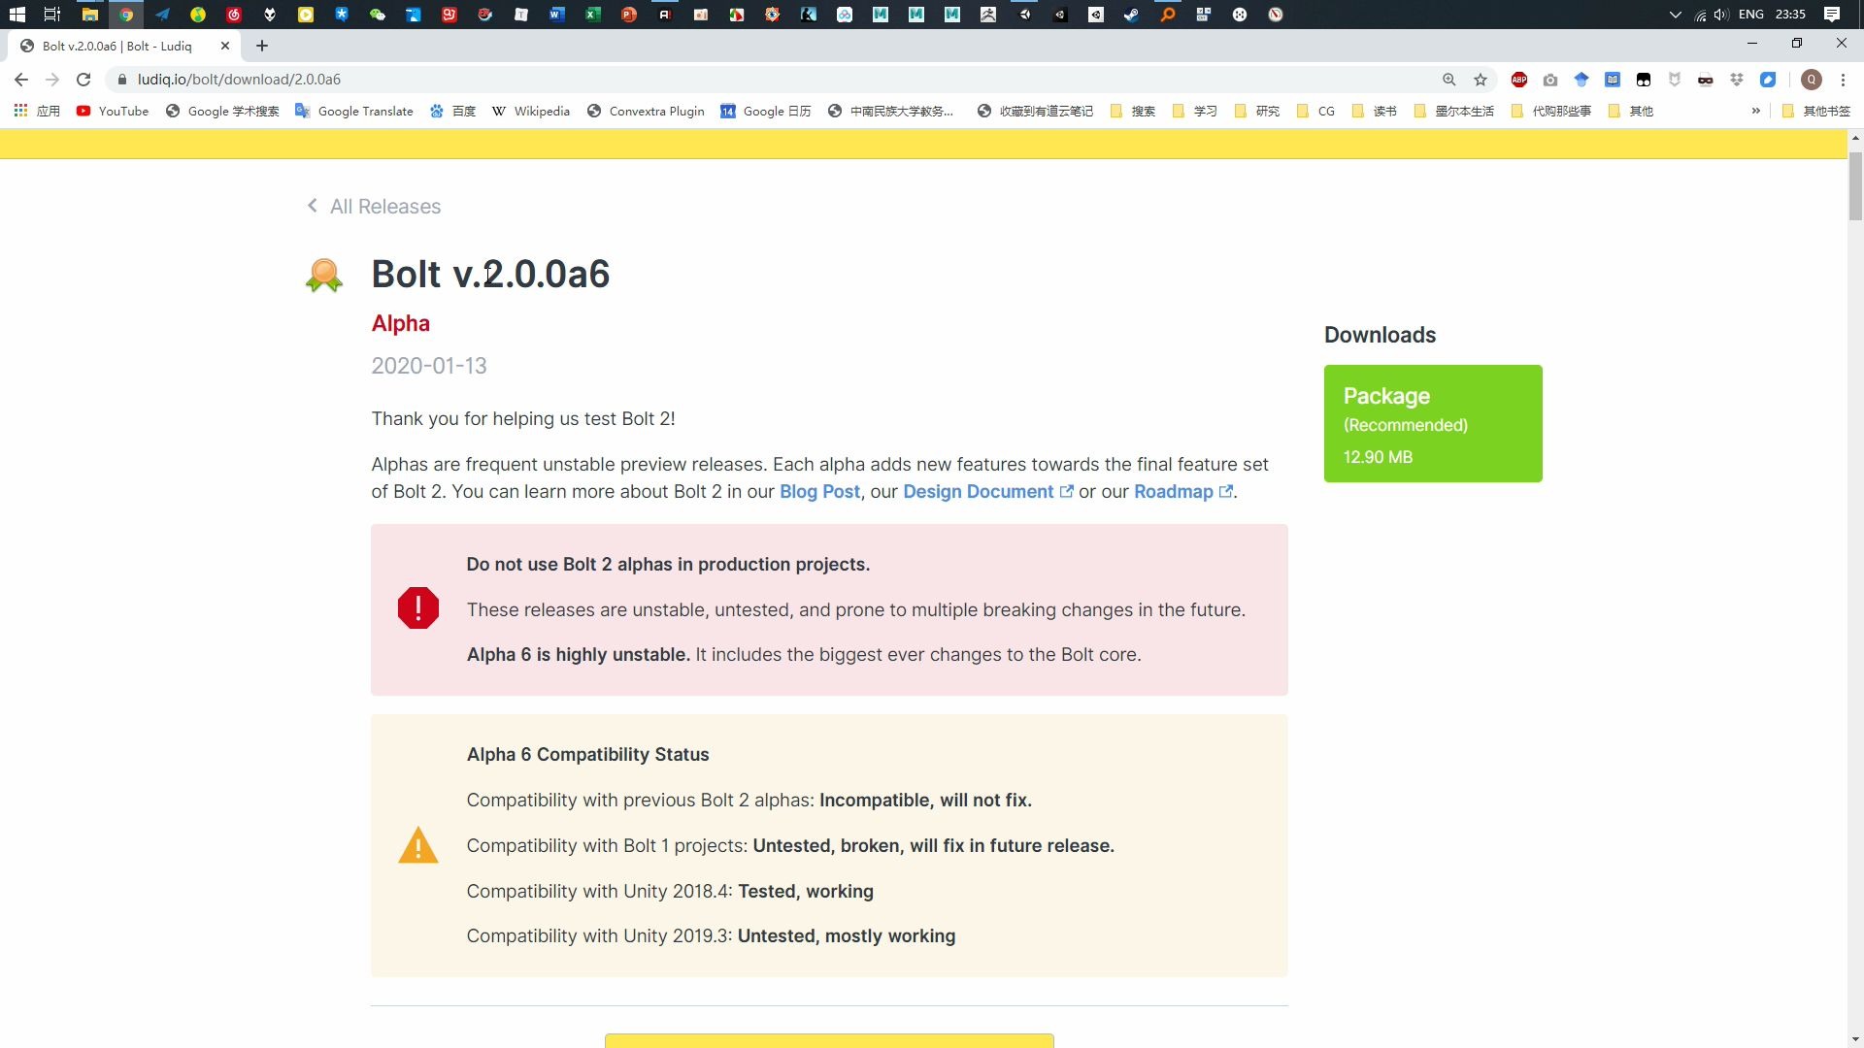The height and width of the screenshot is (1048, 1864).
Task: Go back to All Releases
Action: coord(374,206)
